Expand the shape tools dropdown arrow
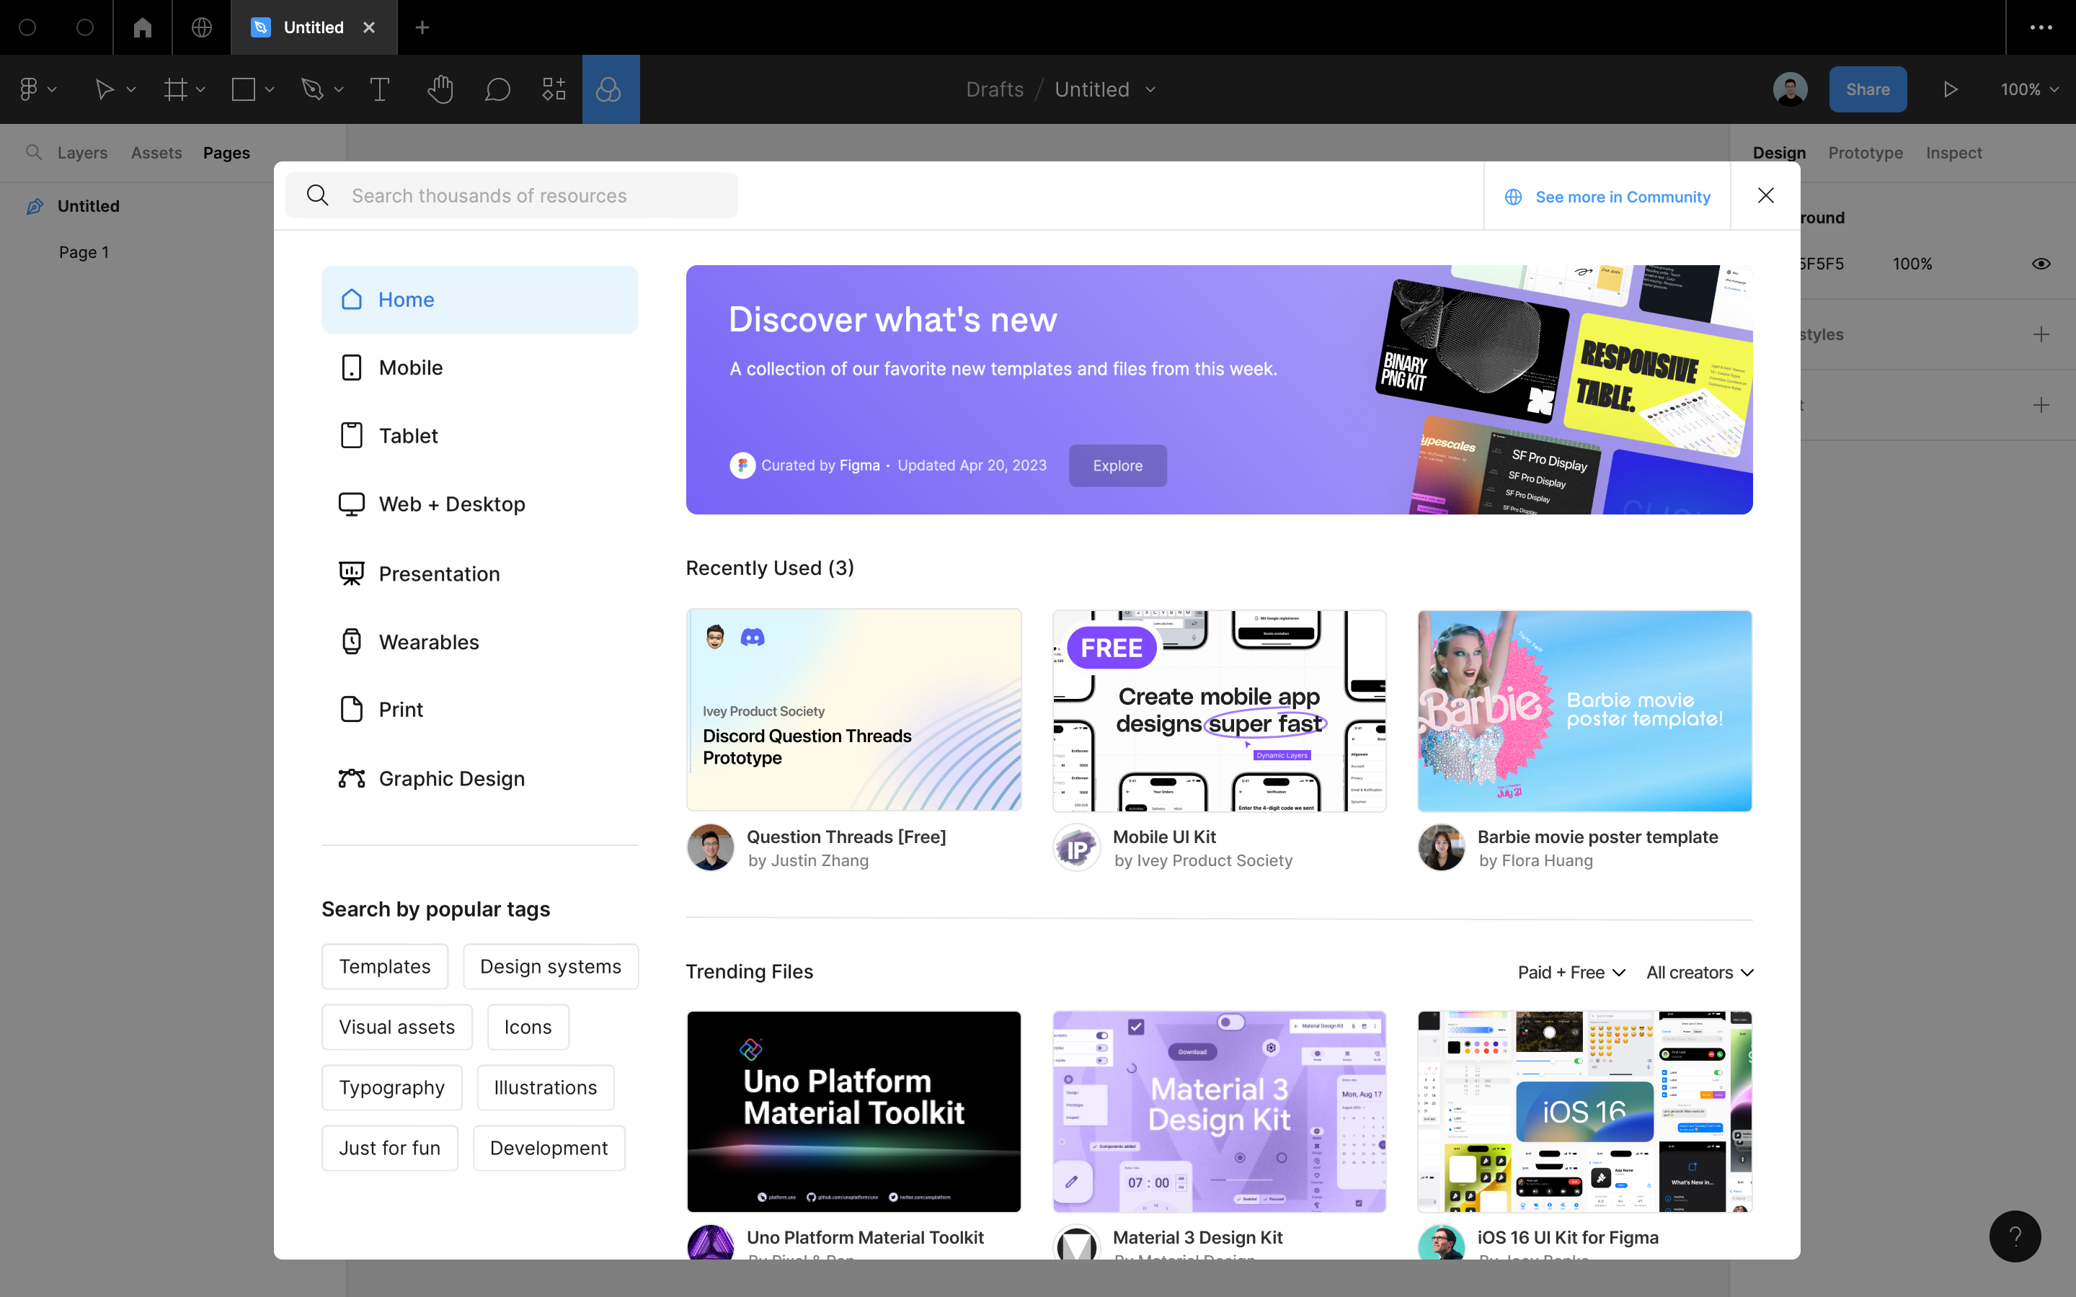This screenshot has width=2076, height=1297. [270, 89]
